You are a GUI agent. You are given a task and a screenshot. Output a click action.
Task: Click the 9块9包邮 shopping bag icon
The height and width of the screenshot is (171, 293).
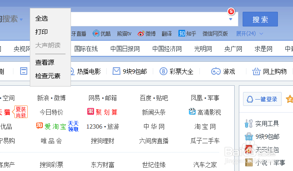pos(116,71)
